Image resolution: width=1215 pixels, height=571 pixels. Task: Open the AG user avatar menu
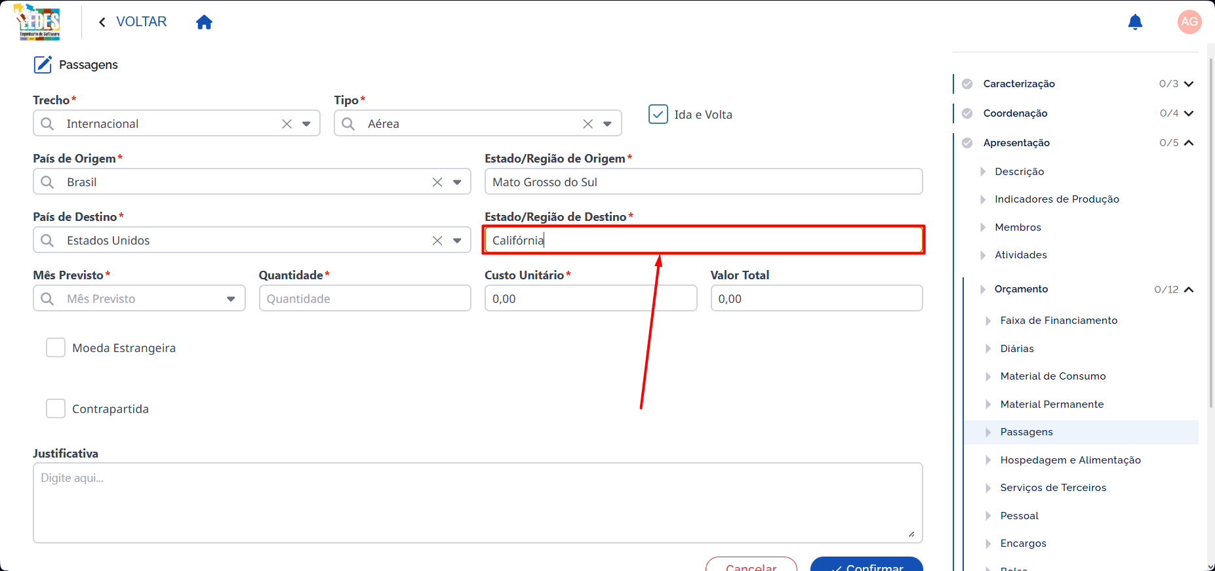coord(1189,22)
